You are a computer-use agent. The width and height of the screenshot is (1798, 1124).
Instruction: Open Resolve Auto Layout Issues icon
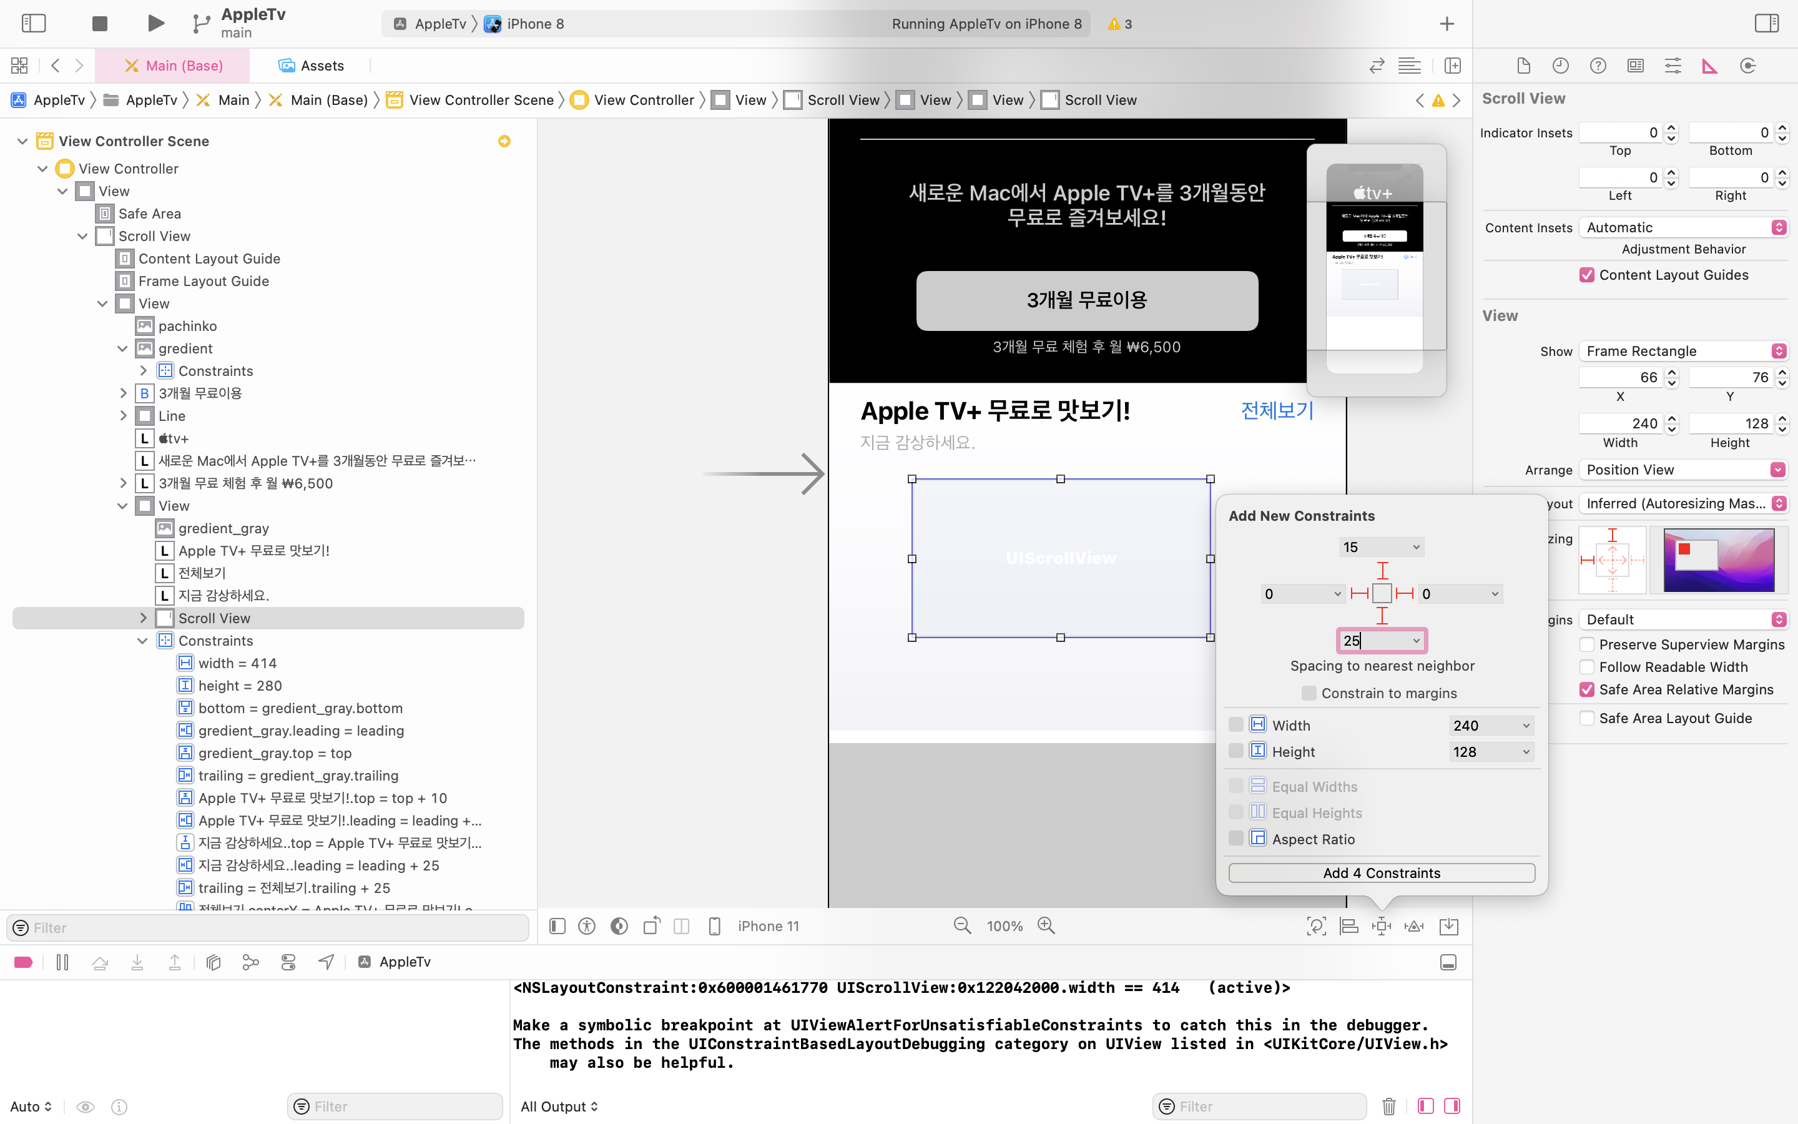(x=1414, y=925)
